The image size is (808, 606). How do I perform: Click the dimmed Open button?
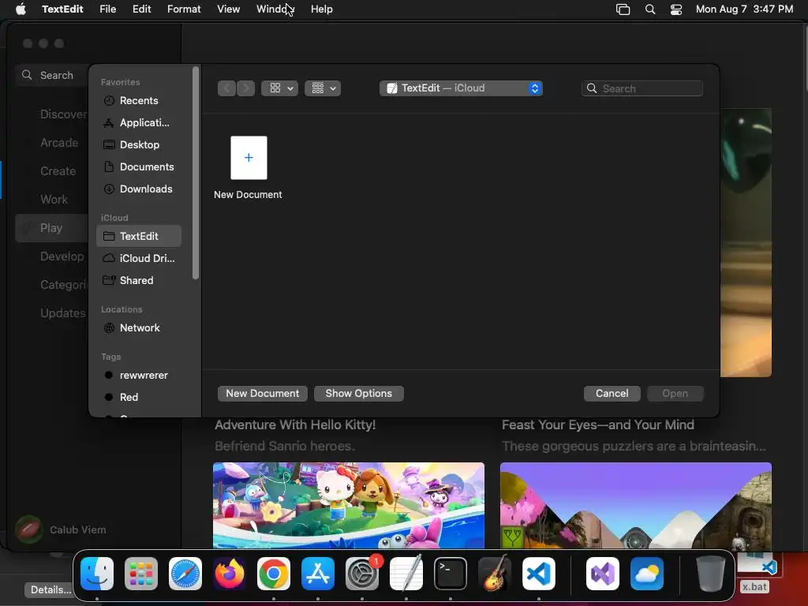point(675,394)
